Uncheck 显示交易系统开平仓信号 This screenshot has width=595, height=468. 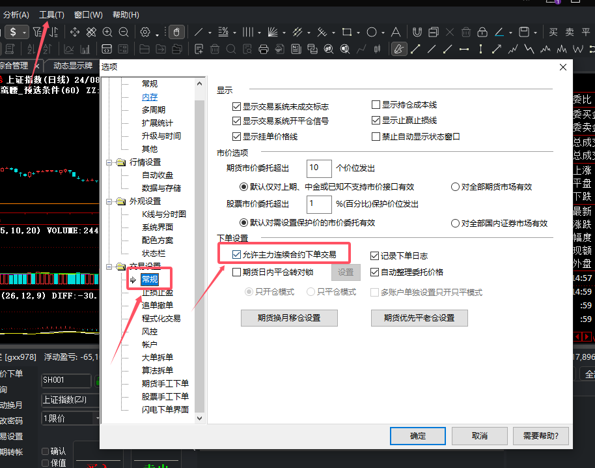(x=237, y=121)
